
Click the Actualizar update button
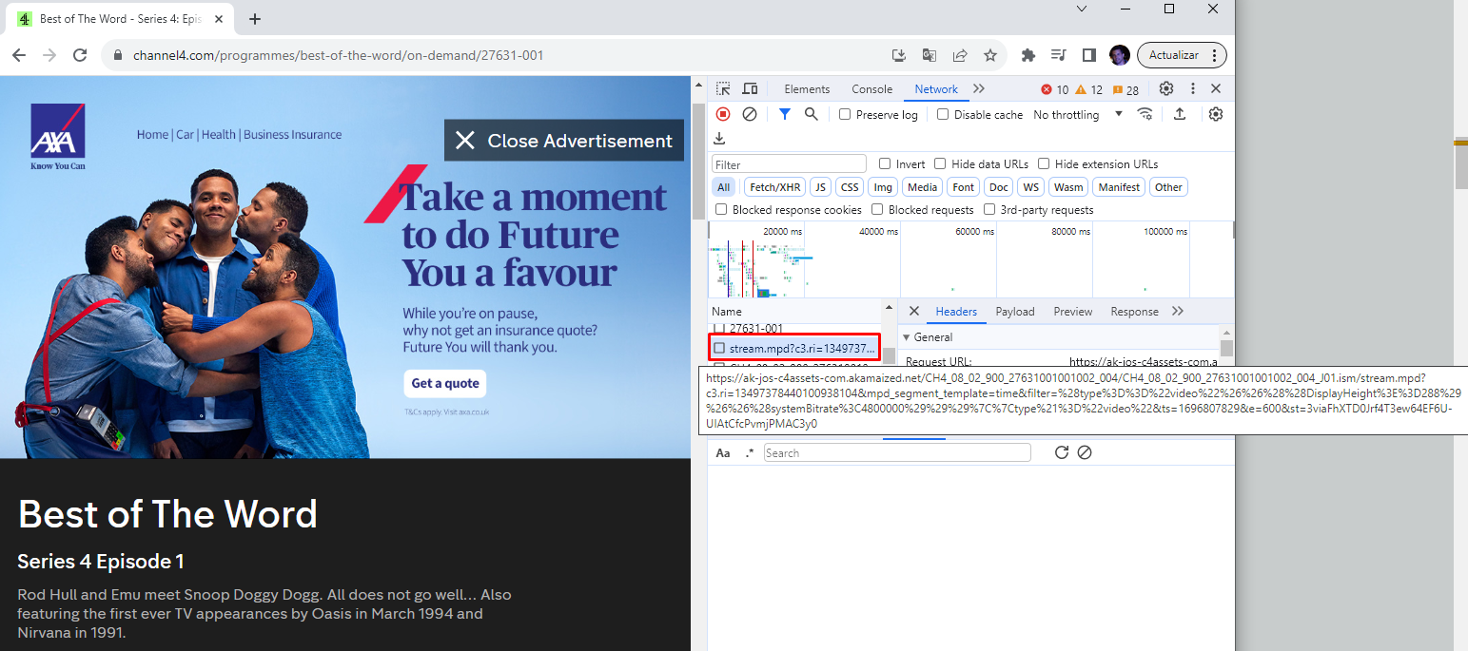pyautogui.click(x=1182, y=55)
